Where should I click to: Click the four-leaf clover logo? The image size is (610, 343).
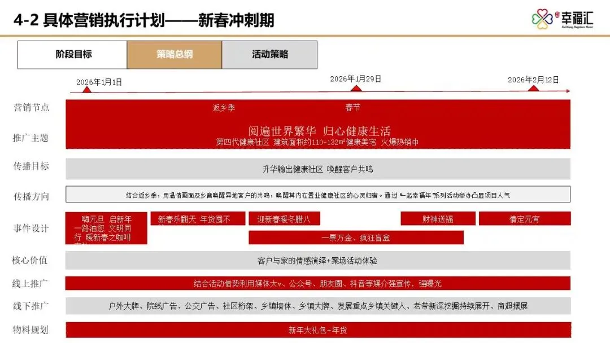coord(542,19)
